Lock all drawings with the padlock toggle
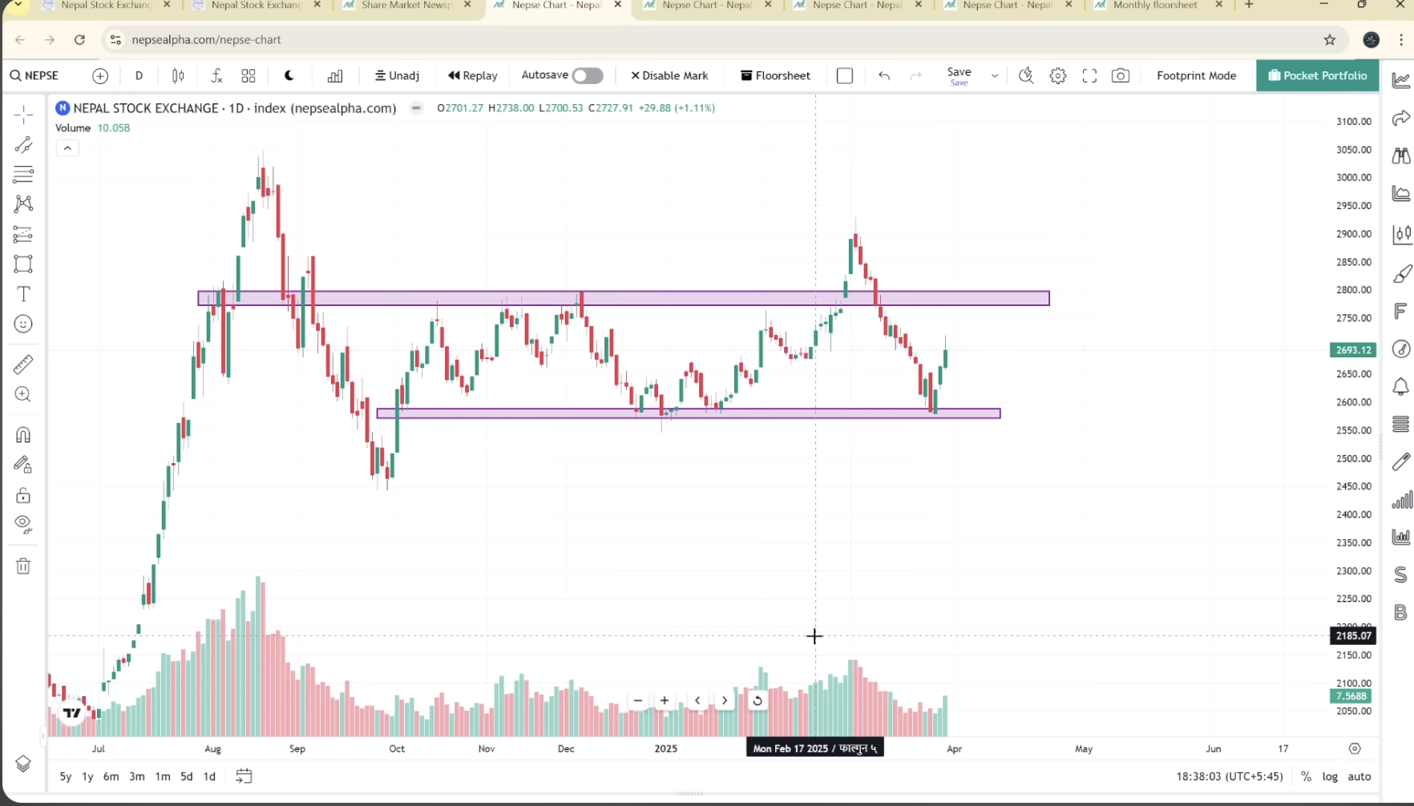The height and width of the screenshot is (806, 1414). click(x=23, y=495)
